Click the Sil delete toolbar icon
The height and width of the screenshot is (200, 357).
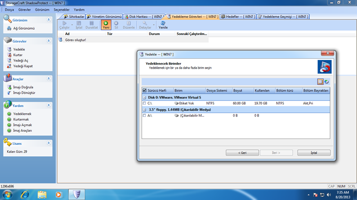116,25
